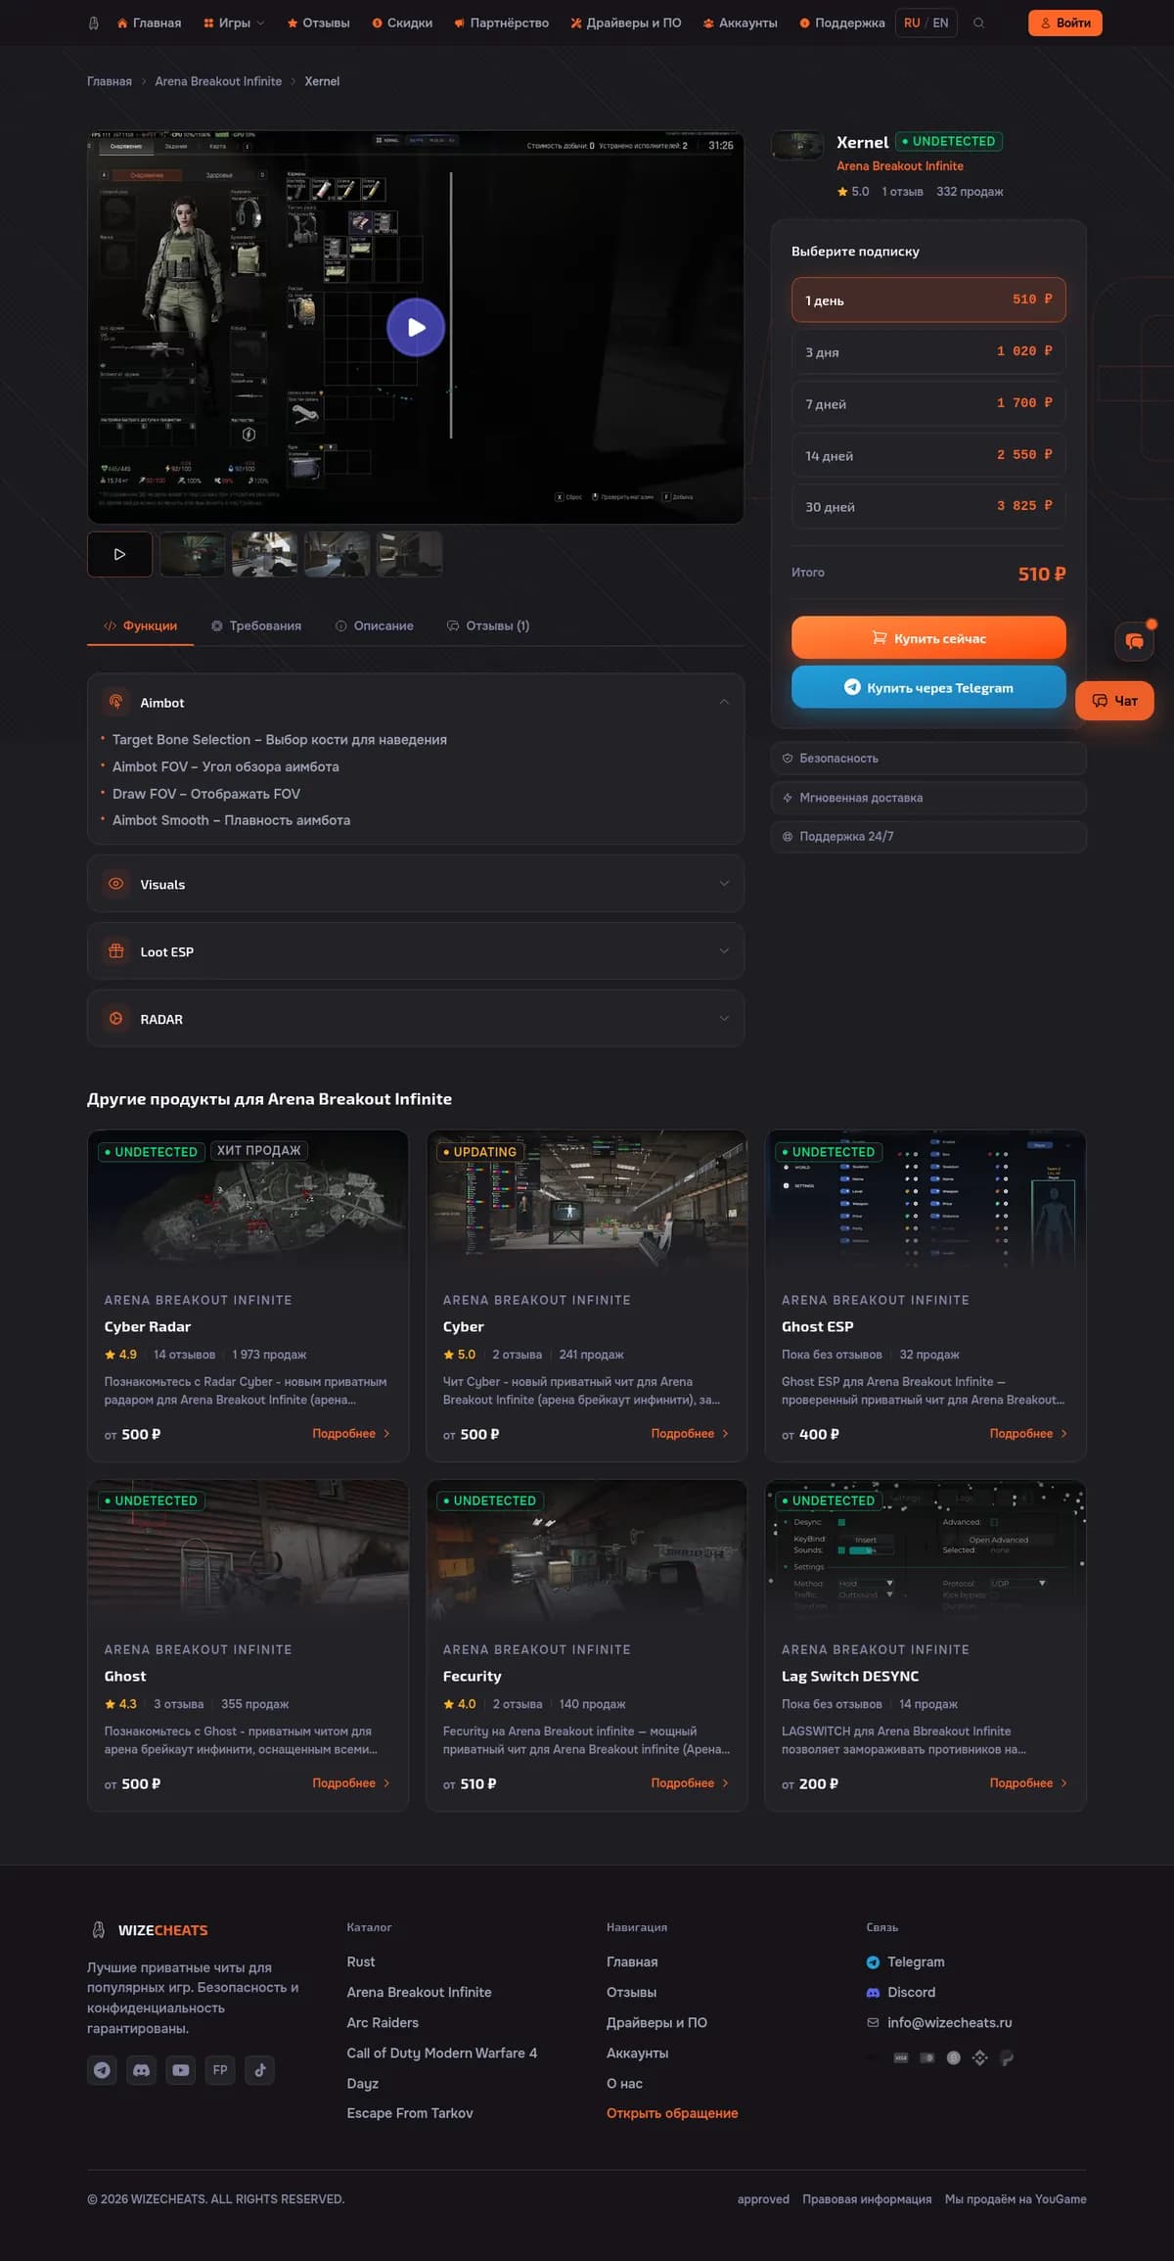Screen dimensions: 1174x2261
Task: Click the Discord icon in footer socials
Action: [142, 2069]
